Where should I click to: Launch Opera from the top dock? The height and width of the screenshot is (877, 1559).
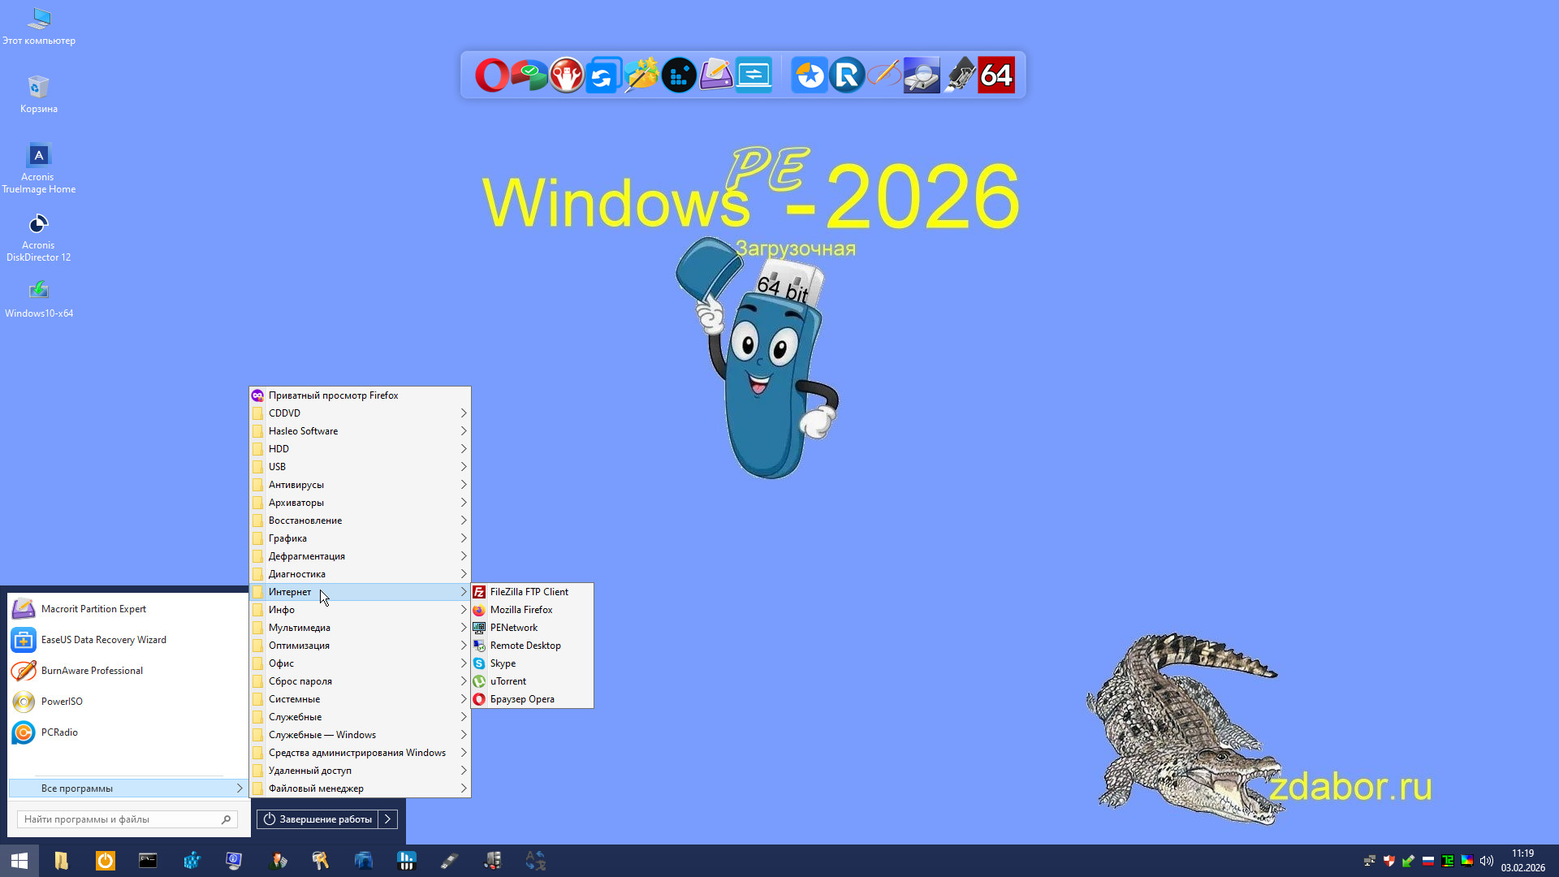(x=491, y=76)
